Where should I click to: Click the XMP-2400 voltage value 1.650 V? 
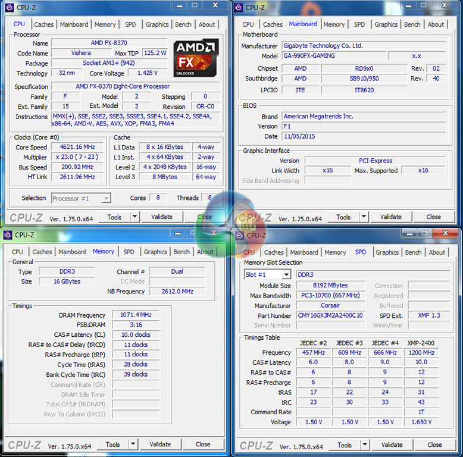[x=421, y=422]
